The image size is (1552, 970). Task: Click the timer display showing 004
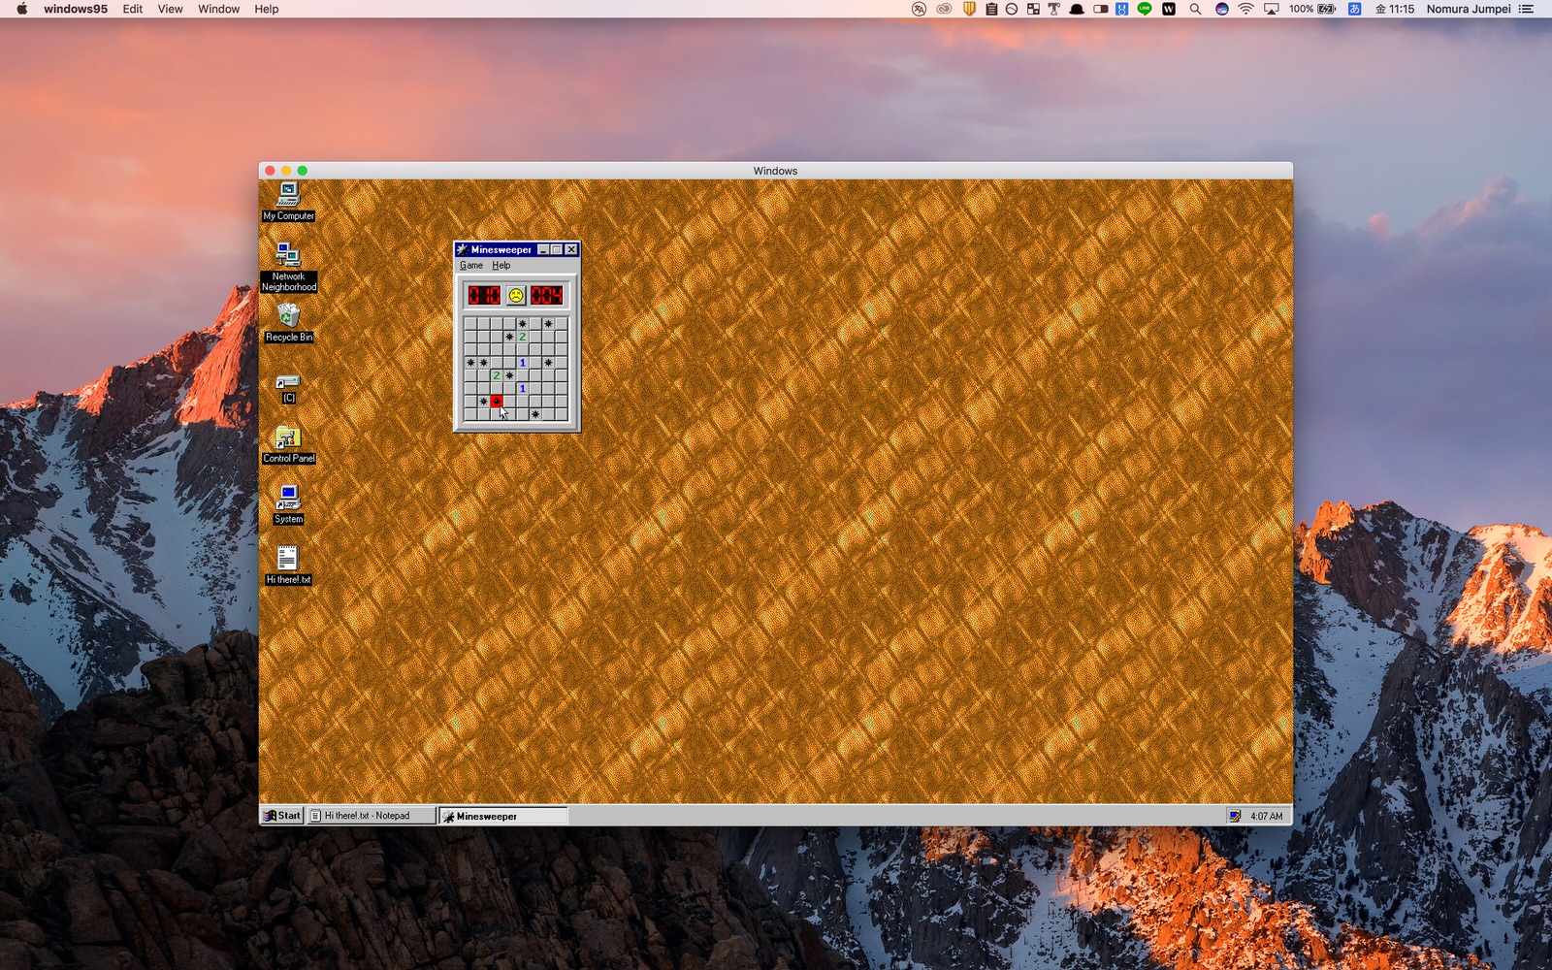(x=547, y=295)
